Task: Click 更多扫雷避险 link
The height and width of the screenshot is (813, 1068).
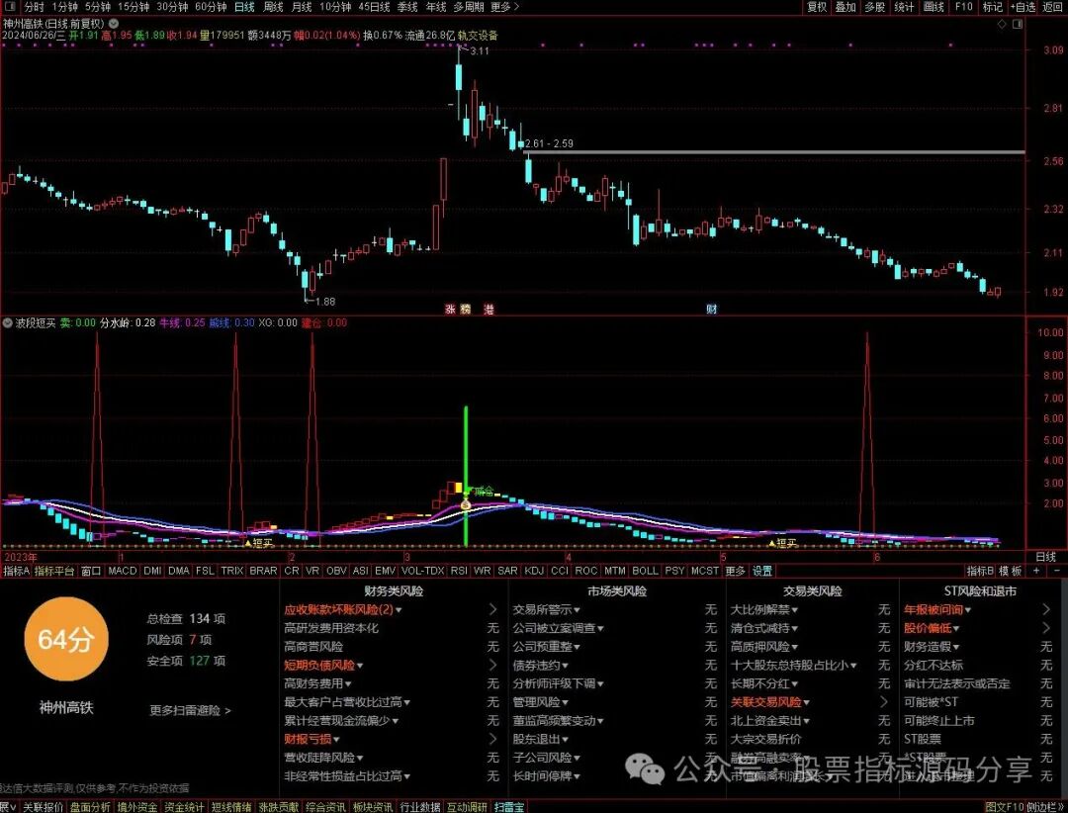Action: pos(190,710)
